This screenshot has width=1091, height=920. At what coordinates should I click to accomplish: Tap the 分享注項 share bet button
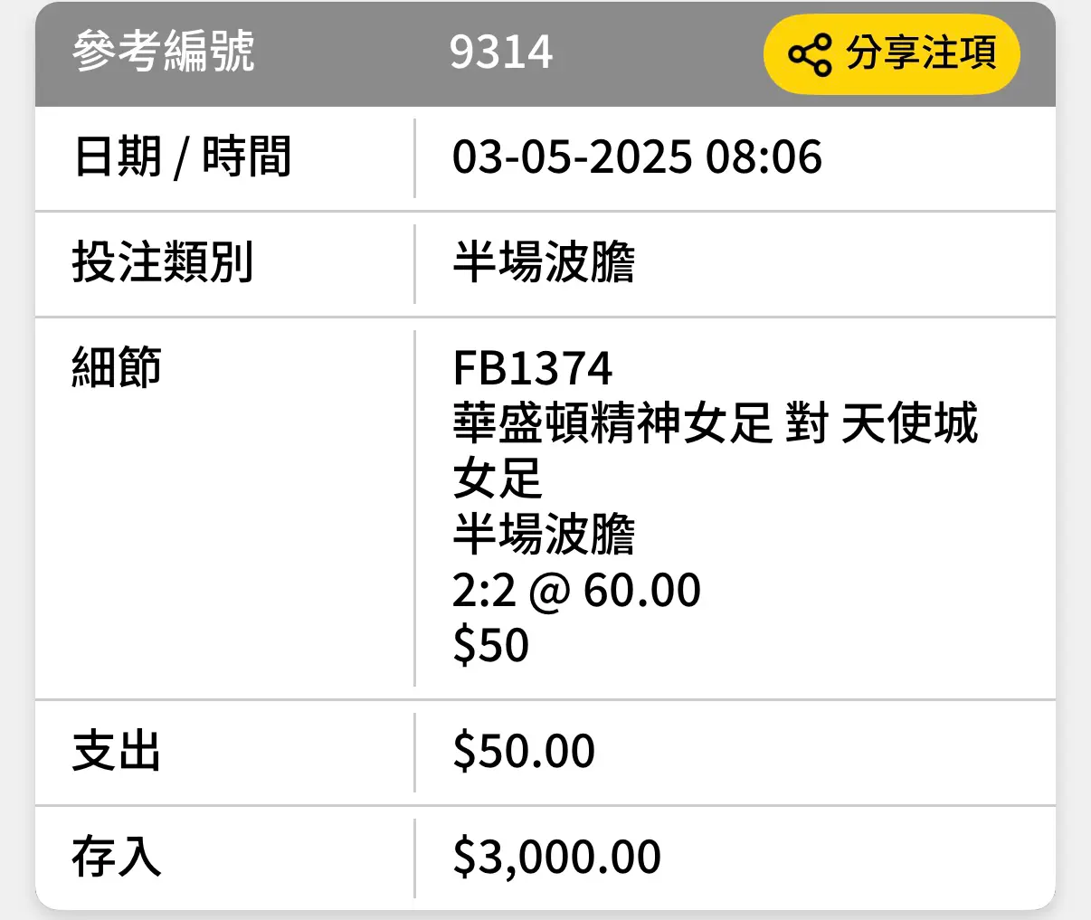pyautogui.click(x=892, y=54)
